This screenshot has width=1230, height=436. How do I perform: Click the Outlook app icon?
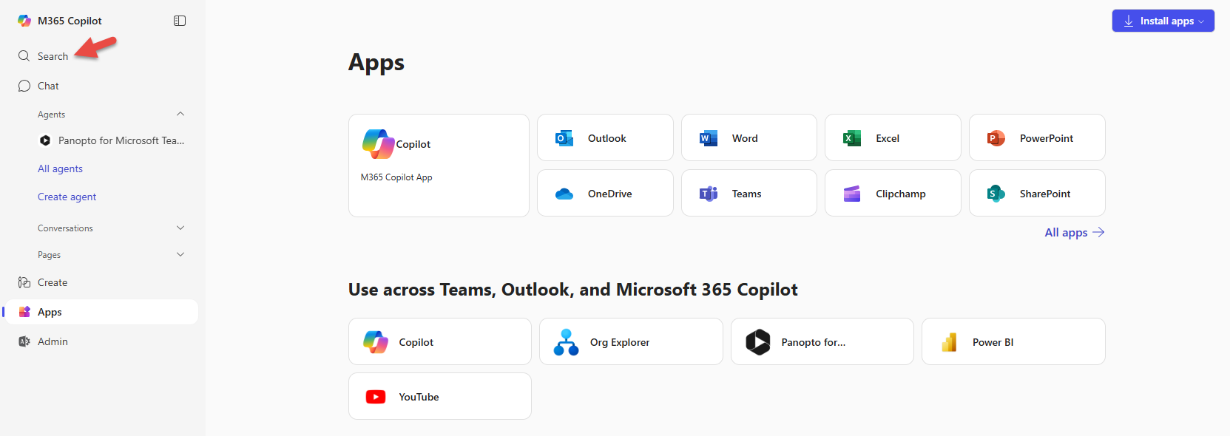[564, 138]
